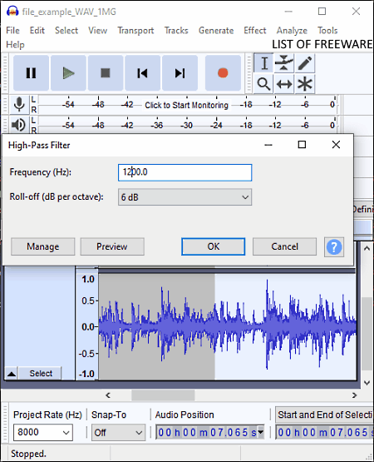Image resolution: width=374 pixels, height=462 pixels.
Task: Select the Zoom magnifier tool
Action: [263, 84]
